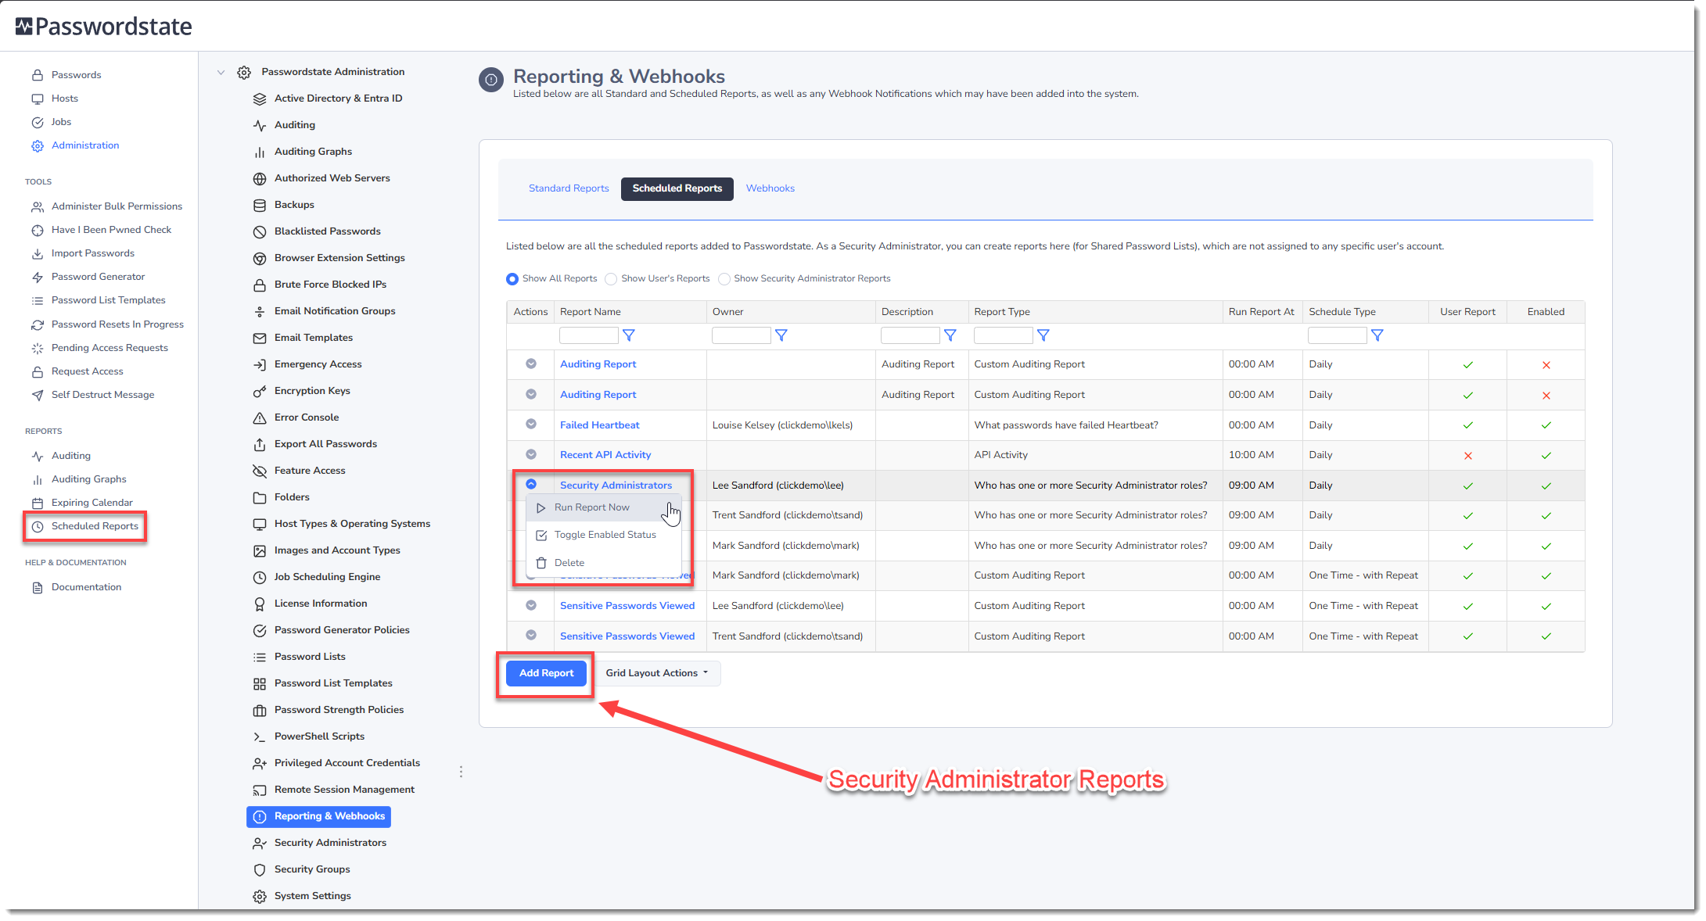This screenshot has width=1706, height=921.
Task: Click the Folders folder icon
Action: 260,497
